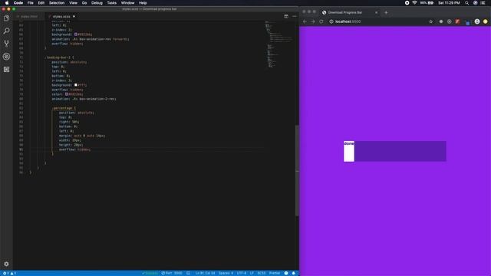The image size is (491, 276).
Task: Click the color property swatch on line 79
Action: pyautogui.click(x=67, y=94)
